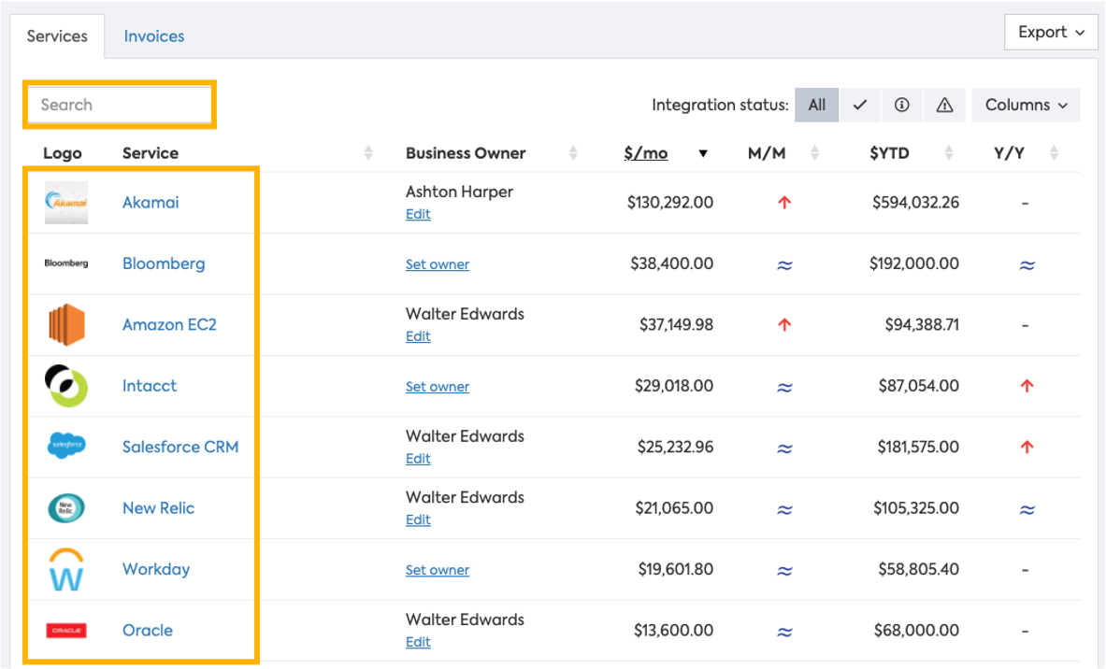Viewport: 1106px width, 669px height.
Task: Sort by the Service column arrows
Action: coord(368,153)
